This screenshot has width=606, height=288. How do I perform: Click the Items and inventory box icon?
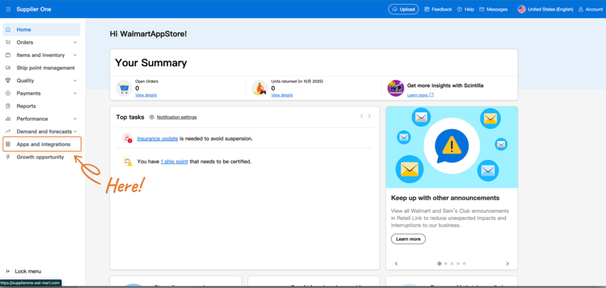pyautogui.click(x=8, y=55)
